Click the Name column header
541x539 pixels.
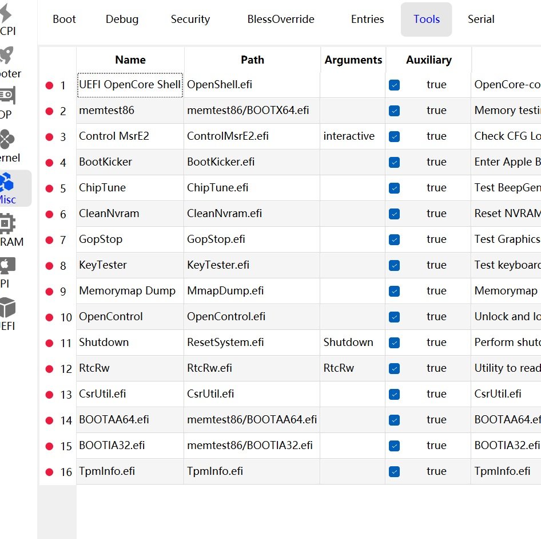tap(130, 60)
